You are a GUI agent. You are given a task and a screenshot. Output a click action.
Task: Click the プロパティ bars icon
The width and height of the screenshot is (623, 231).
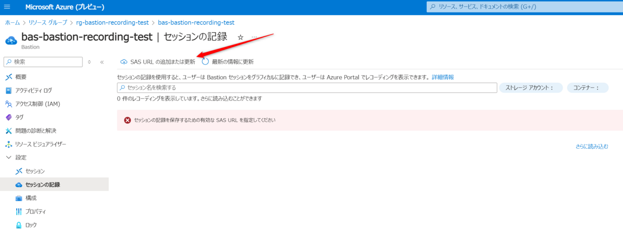[19, 211]
